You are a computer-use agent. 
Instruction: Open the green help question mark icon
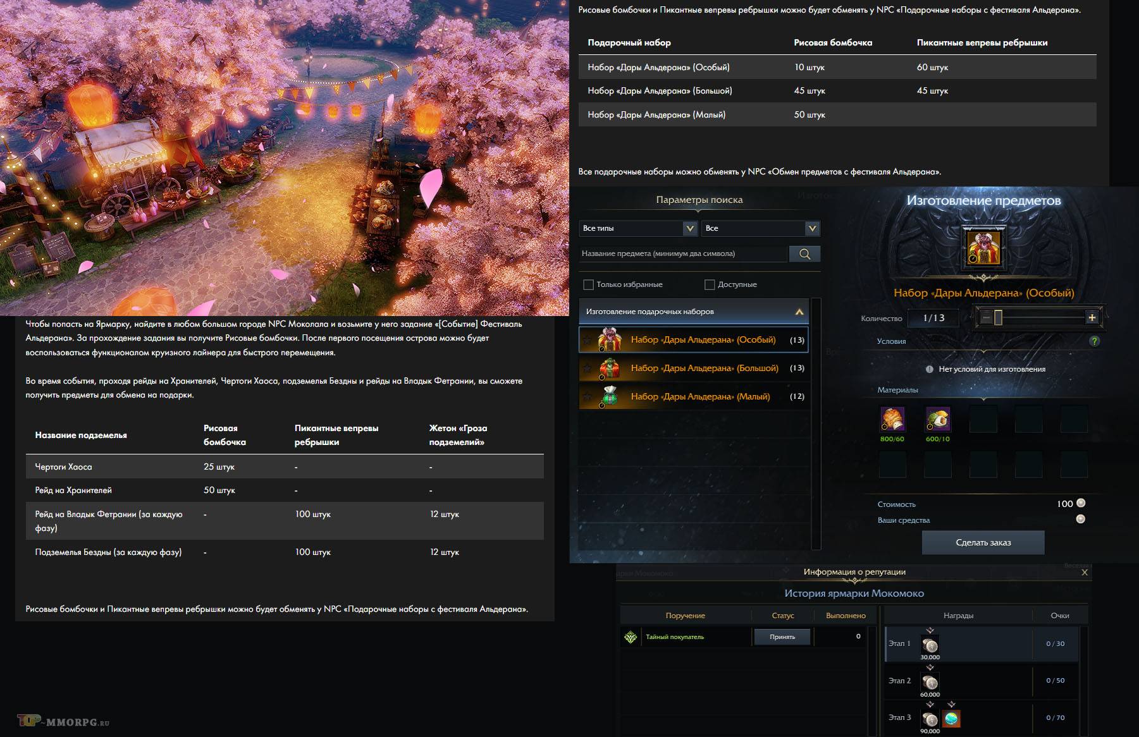1095,341
